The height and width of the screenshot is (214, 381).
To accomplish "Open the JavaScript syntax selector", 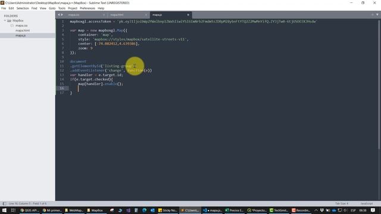I will click(x=367, y=203).
